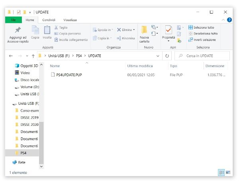Create a Nuova cartella

click(x=144, y=35)
